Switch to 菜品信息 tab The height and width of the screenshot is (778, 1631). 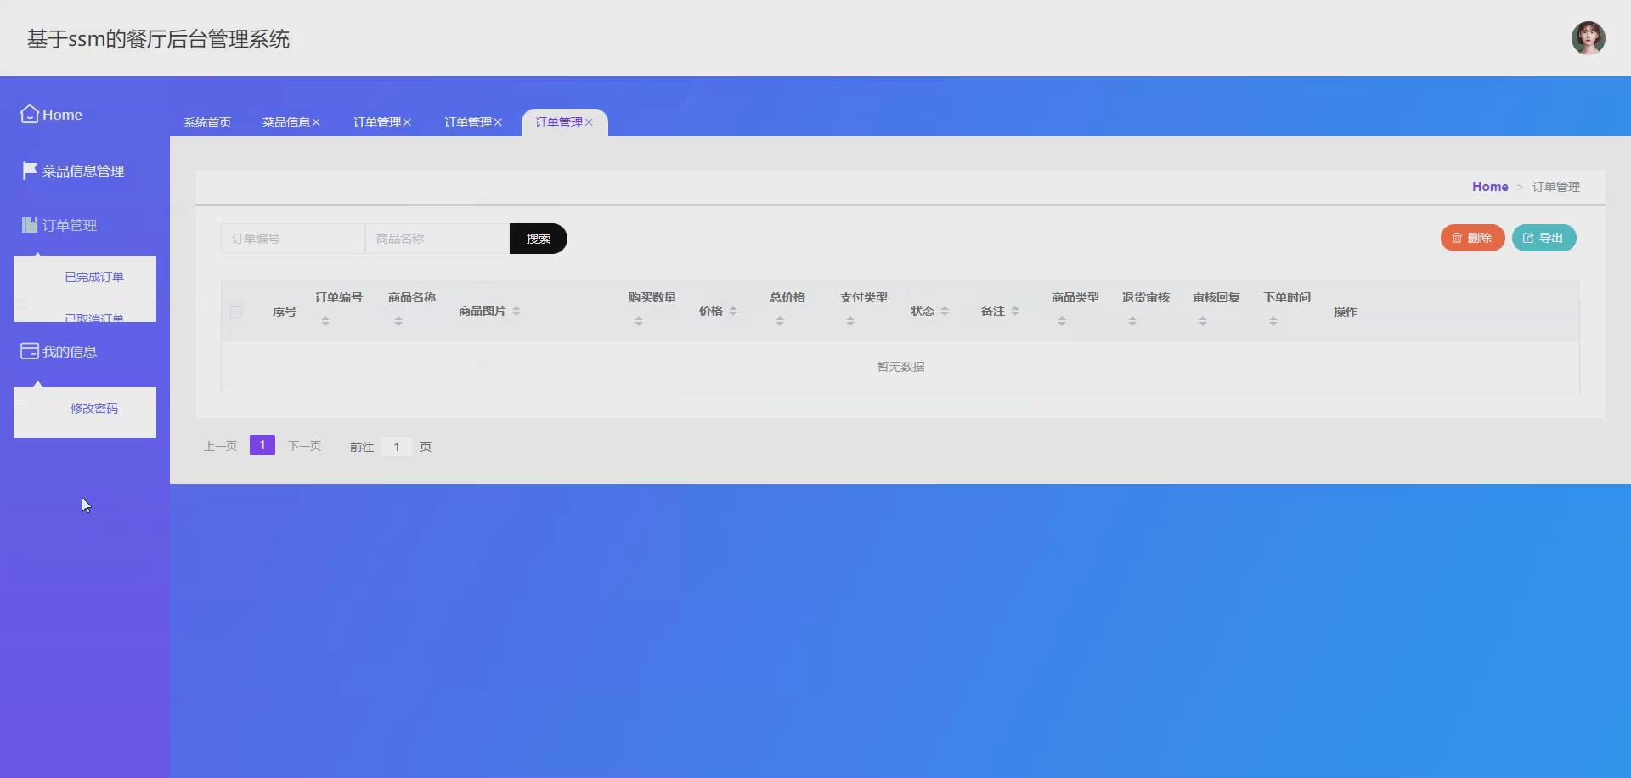tap(285, 122)
